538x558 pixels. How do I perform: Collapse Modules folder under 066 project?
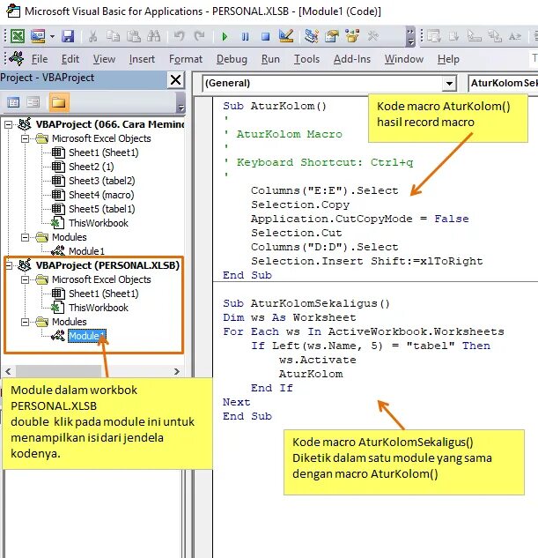pyautogui.click(x=25, y=237)
